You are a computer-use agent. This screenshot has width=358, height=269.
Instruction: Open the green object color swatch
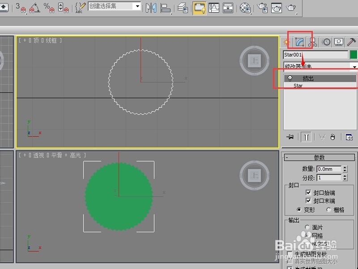pyautogui.click(x=354, y=55)
